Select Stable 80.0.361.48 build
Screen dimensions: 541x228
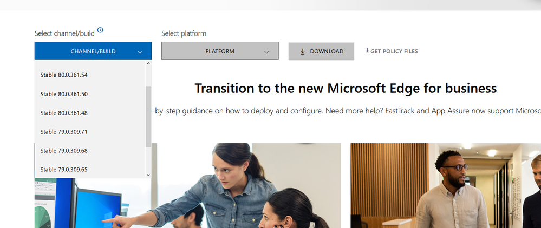pyautogui.click(x=90, y=113)
